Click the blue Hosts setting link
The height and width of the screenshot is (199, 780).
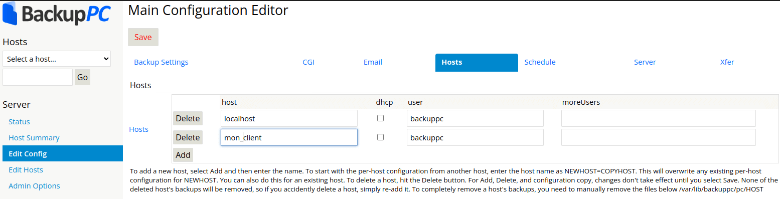(139, 129)
